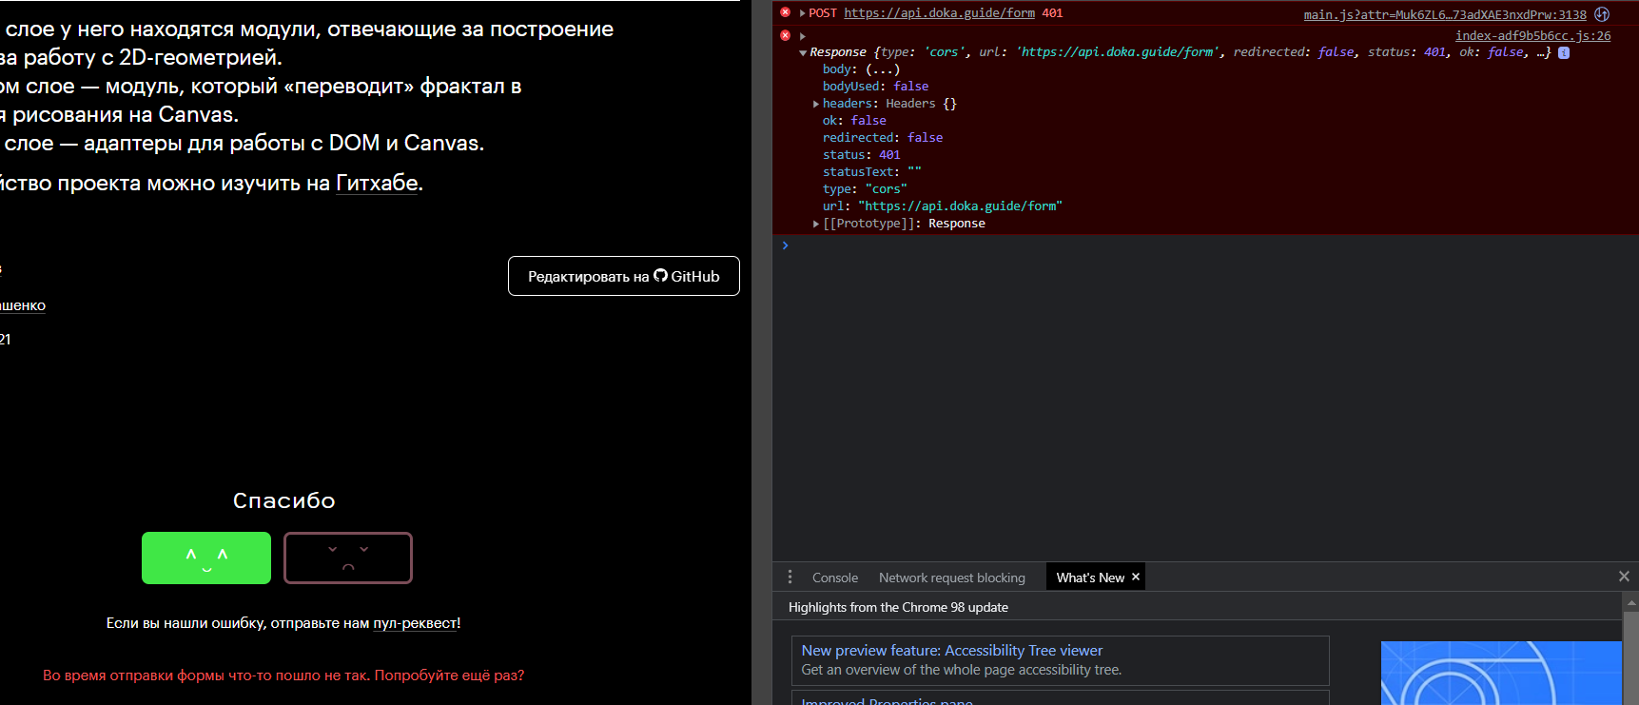Open the 'Гитхабе' link in the article
The height and width of the screenshot is (705, 1639).
coord(378,183)
